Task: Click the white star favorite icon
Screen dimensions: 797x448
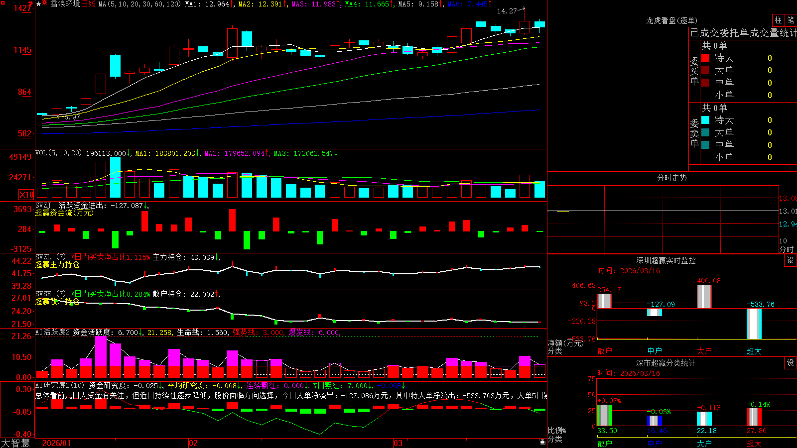Action: (38, 4)
